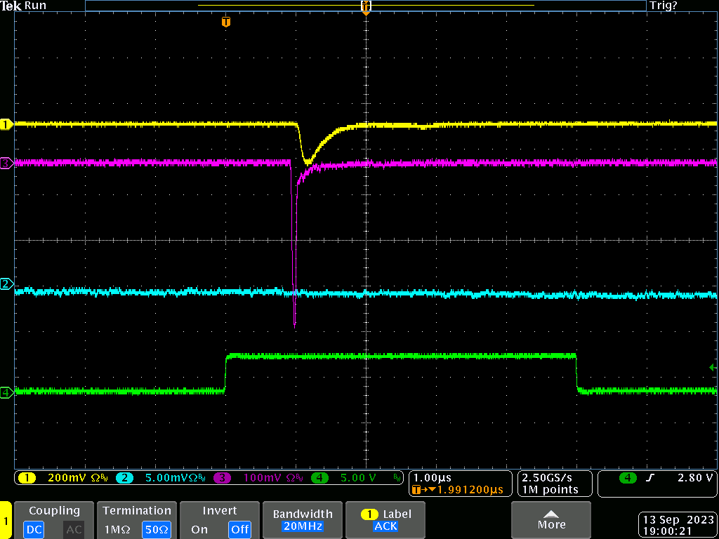
Task: Expand the More menu options
Action: click(x=551, y=520)
